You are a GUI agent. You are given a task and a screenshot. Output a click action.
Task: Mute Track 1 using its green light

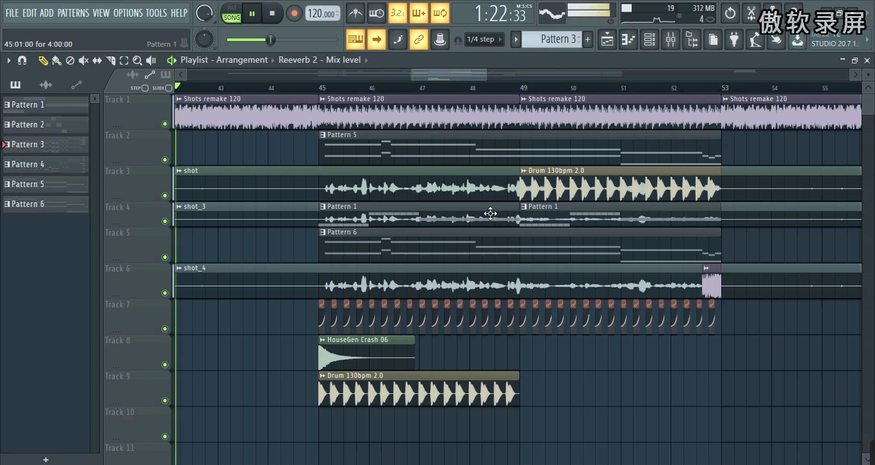165,124
